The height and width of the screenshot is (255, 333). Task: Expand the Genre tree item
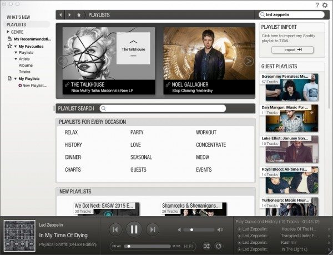[8, 32]
